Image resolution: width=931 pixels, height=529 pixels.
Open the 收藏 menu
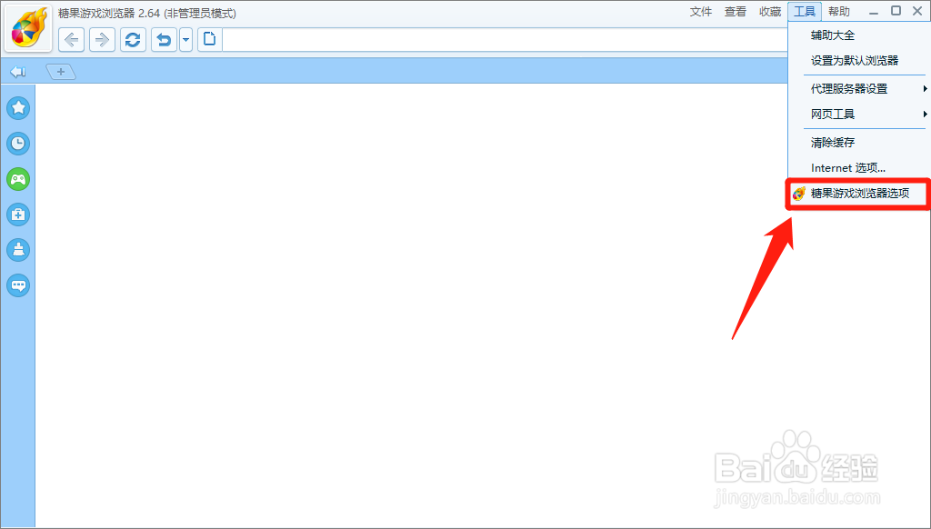pos(770,12)
